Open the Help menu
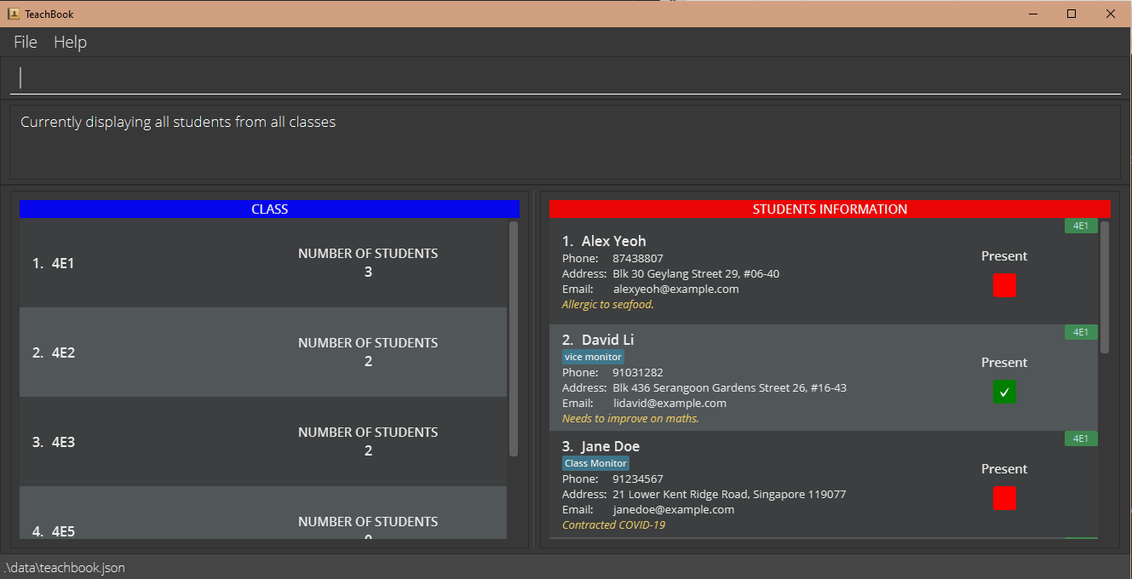The width and height of the screenshot is (1132, 579). click(70, 42)
